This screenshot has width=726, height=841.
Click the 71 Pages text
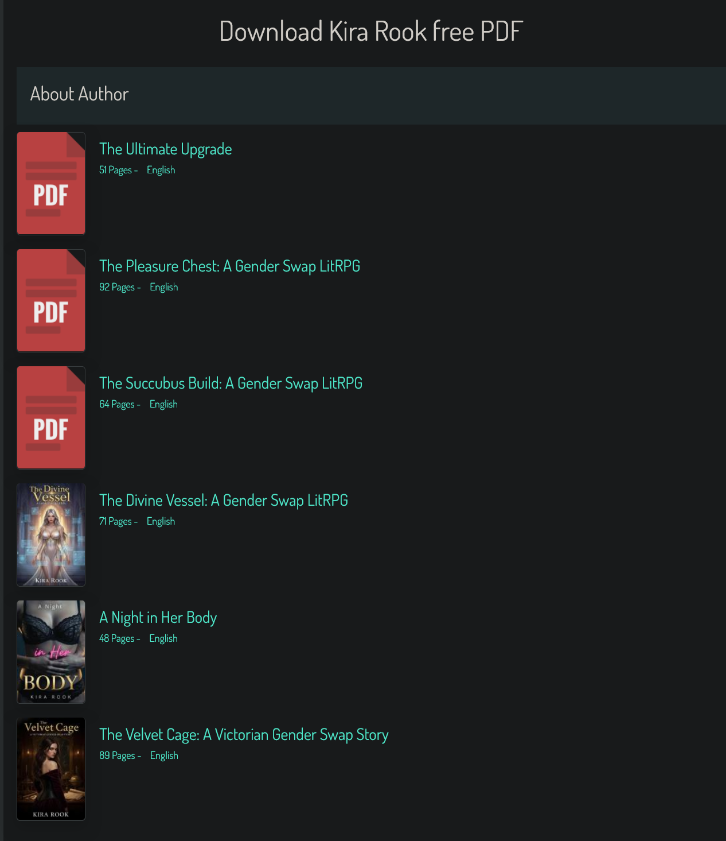pyautogui.click(x=115, y=521)
